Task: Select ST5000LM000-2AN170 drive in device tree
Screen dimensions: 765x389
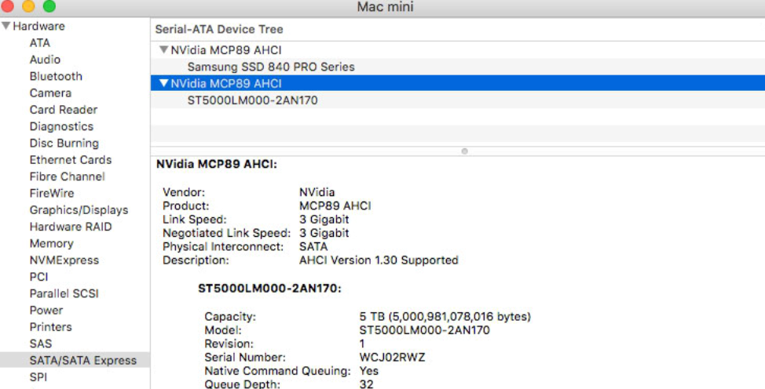Action: [x=458, y=100]
